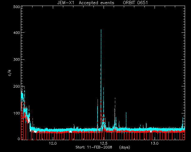Click the 'ORBIT 0651' text in title
This screenshot has height=152, width=191.
pos(135,3)
